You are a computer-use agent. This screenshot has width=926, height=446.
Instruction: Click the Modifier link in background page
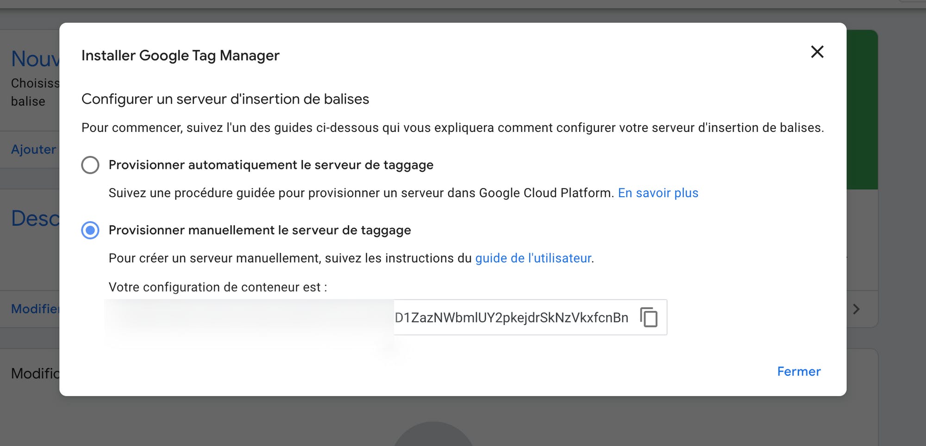(x=35, y=309)
